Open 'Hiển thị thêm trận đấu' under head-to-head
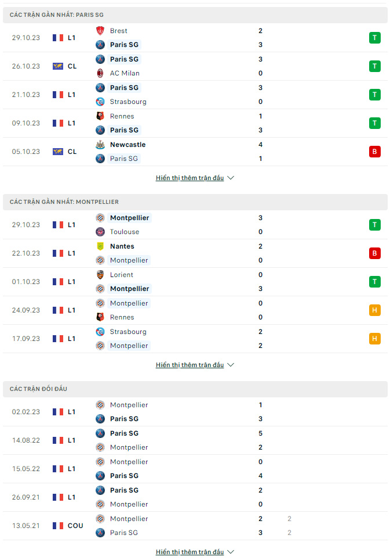 click(x=190, y=552)
